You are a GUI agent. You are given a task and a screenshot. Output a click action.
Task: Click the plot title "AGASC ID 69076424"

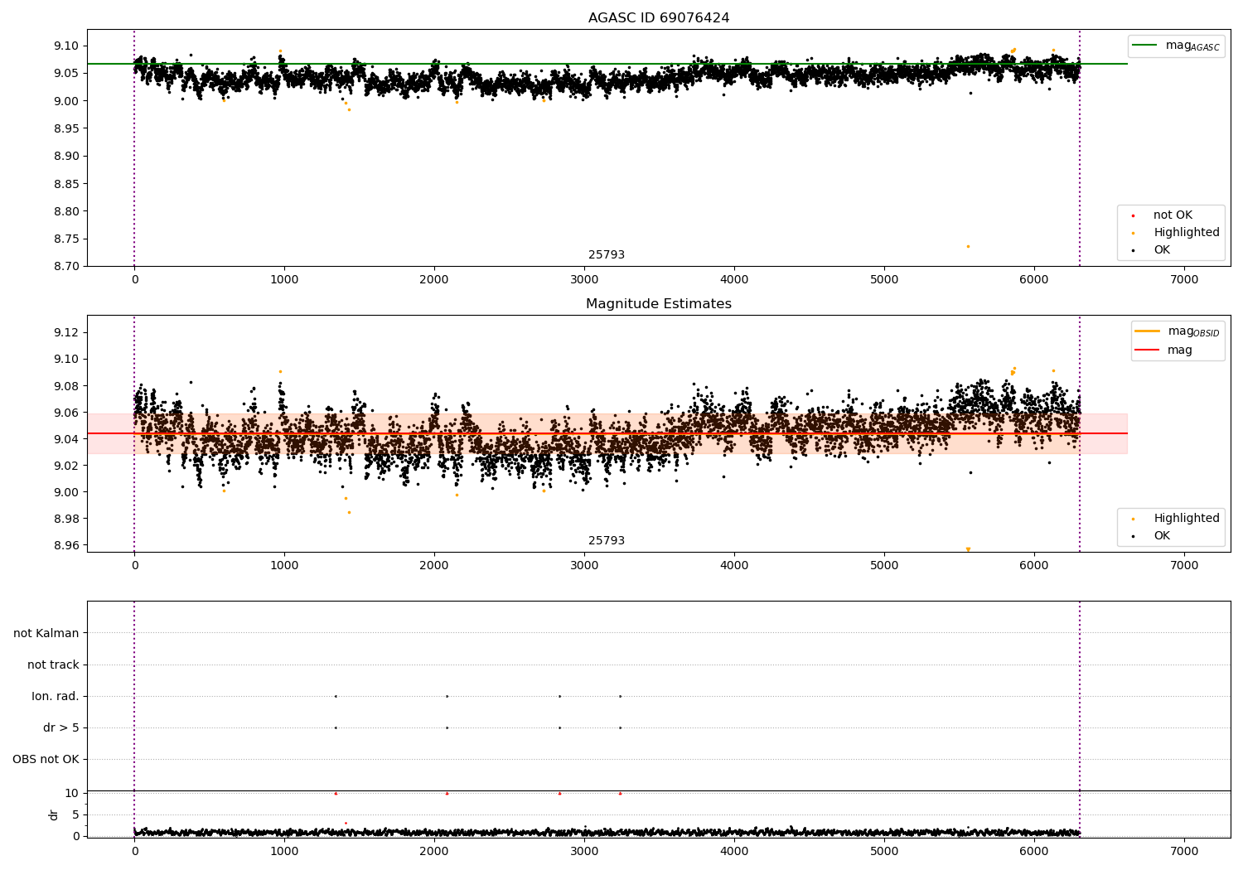coord(659,18)
